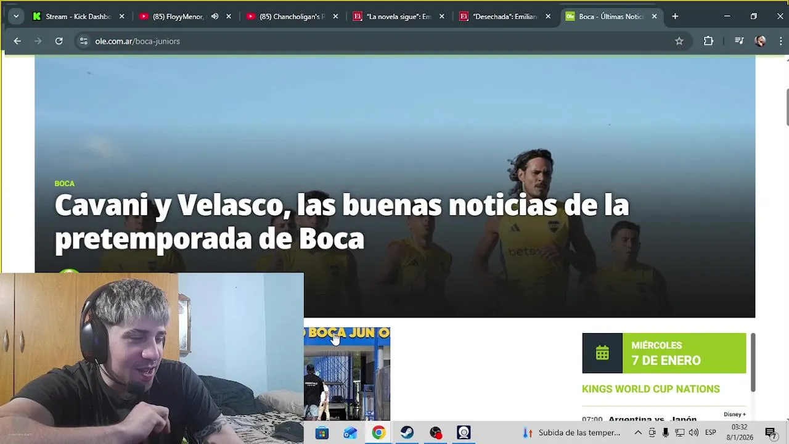This screenshot has width=789, height=444.
Task: Open the webcam app in the taskbar
Action: pos(464,433)
